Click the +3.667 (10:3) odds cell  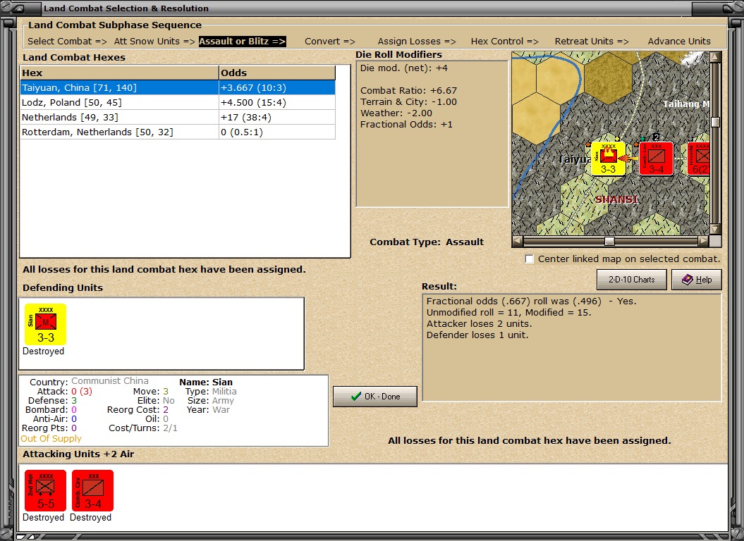coord(277,88)
